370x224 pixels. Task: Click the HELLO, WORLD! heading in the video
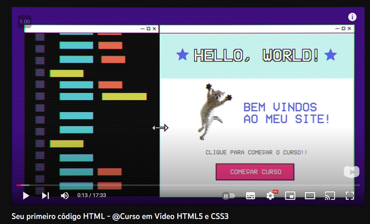[x=256, y=55]
